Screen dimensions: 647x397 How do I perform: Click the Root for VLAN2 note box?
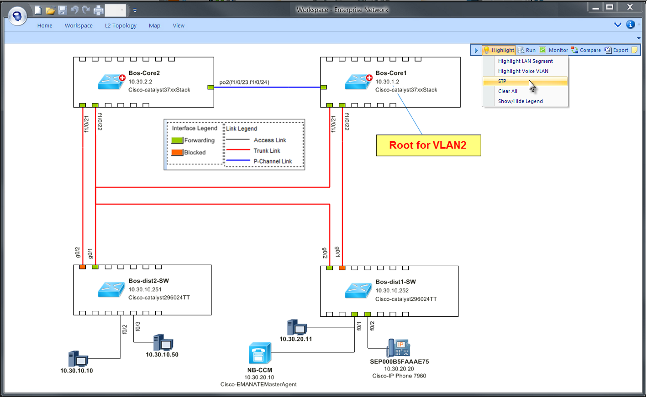click(428, 145)
